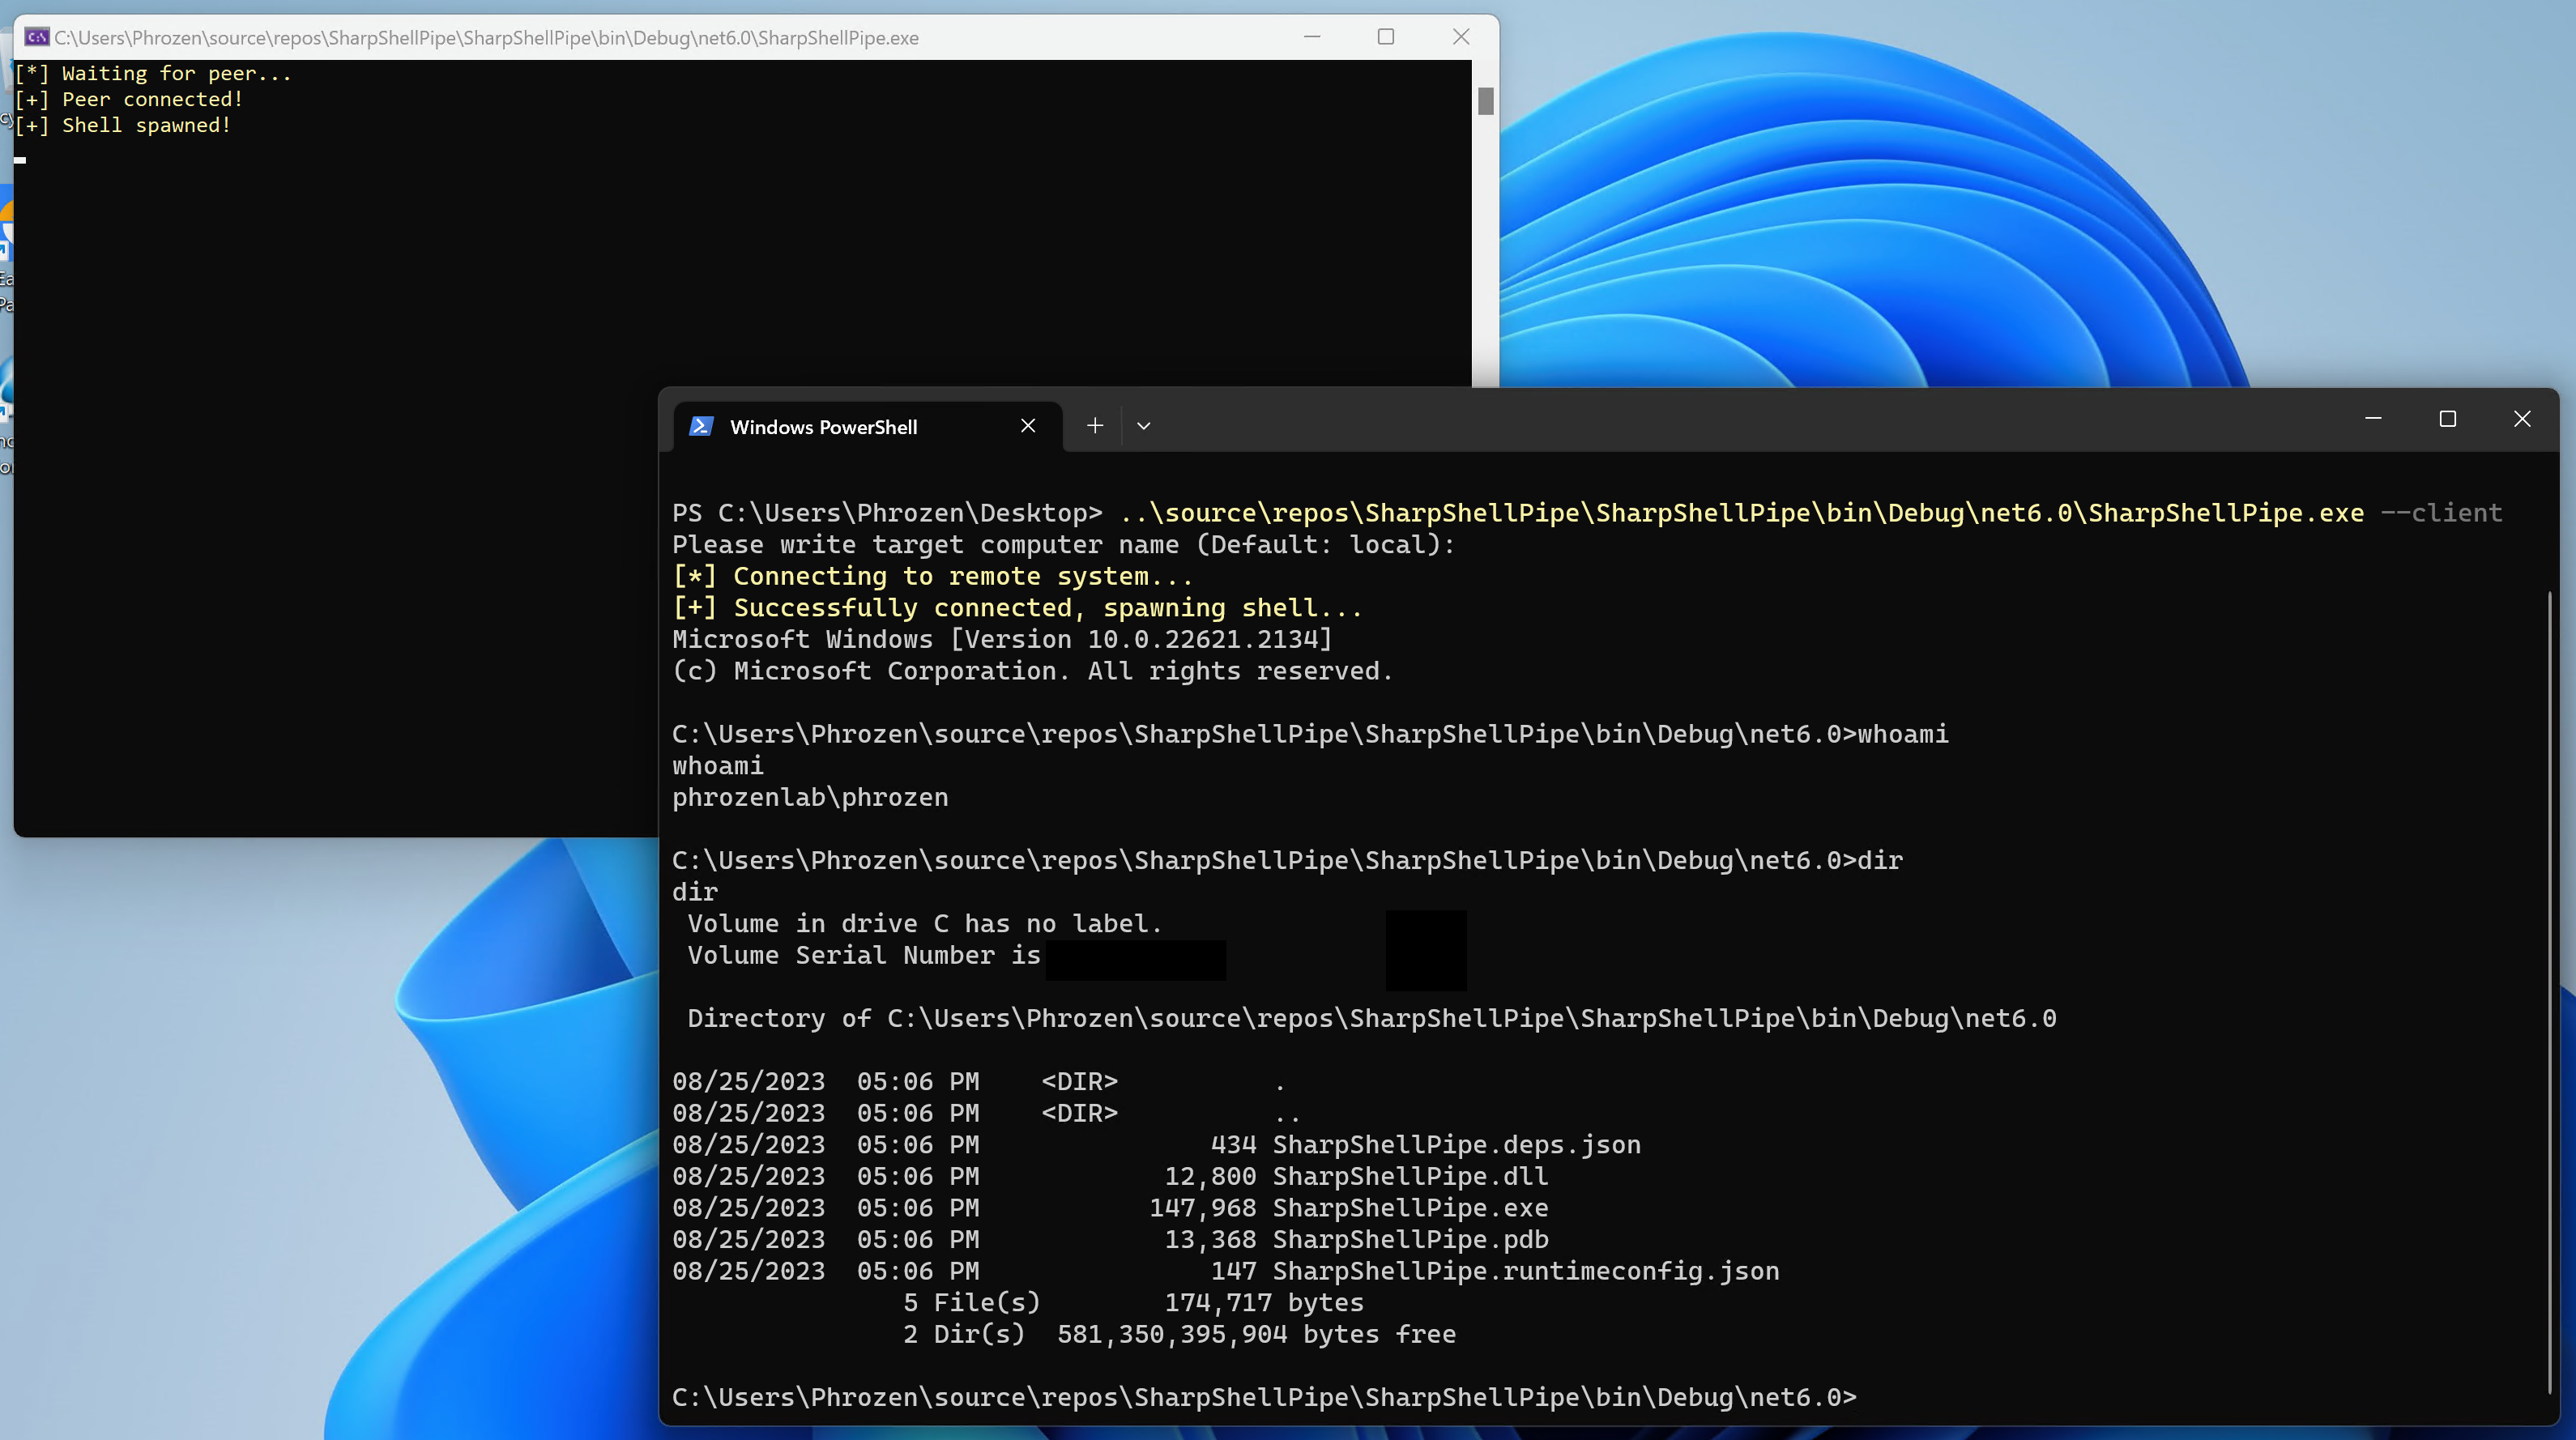Click SharpShellPipe.runtimeconfig.json in directory listing
Image resolution: width=2576 pixels, height=1440 pixels.
[x=1525, y=1271]
